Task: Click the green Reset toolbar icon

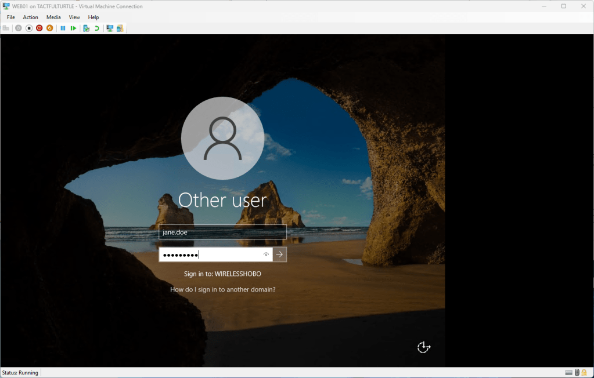Action: coord(73,28)
